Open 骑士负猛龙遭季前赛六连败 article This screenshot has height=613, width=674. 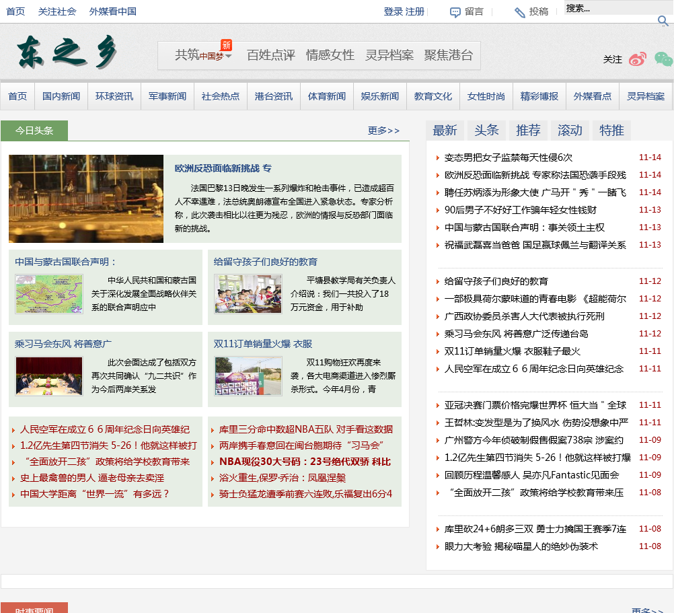pyautogui.click(x=305, y=494)
